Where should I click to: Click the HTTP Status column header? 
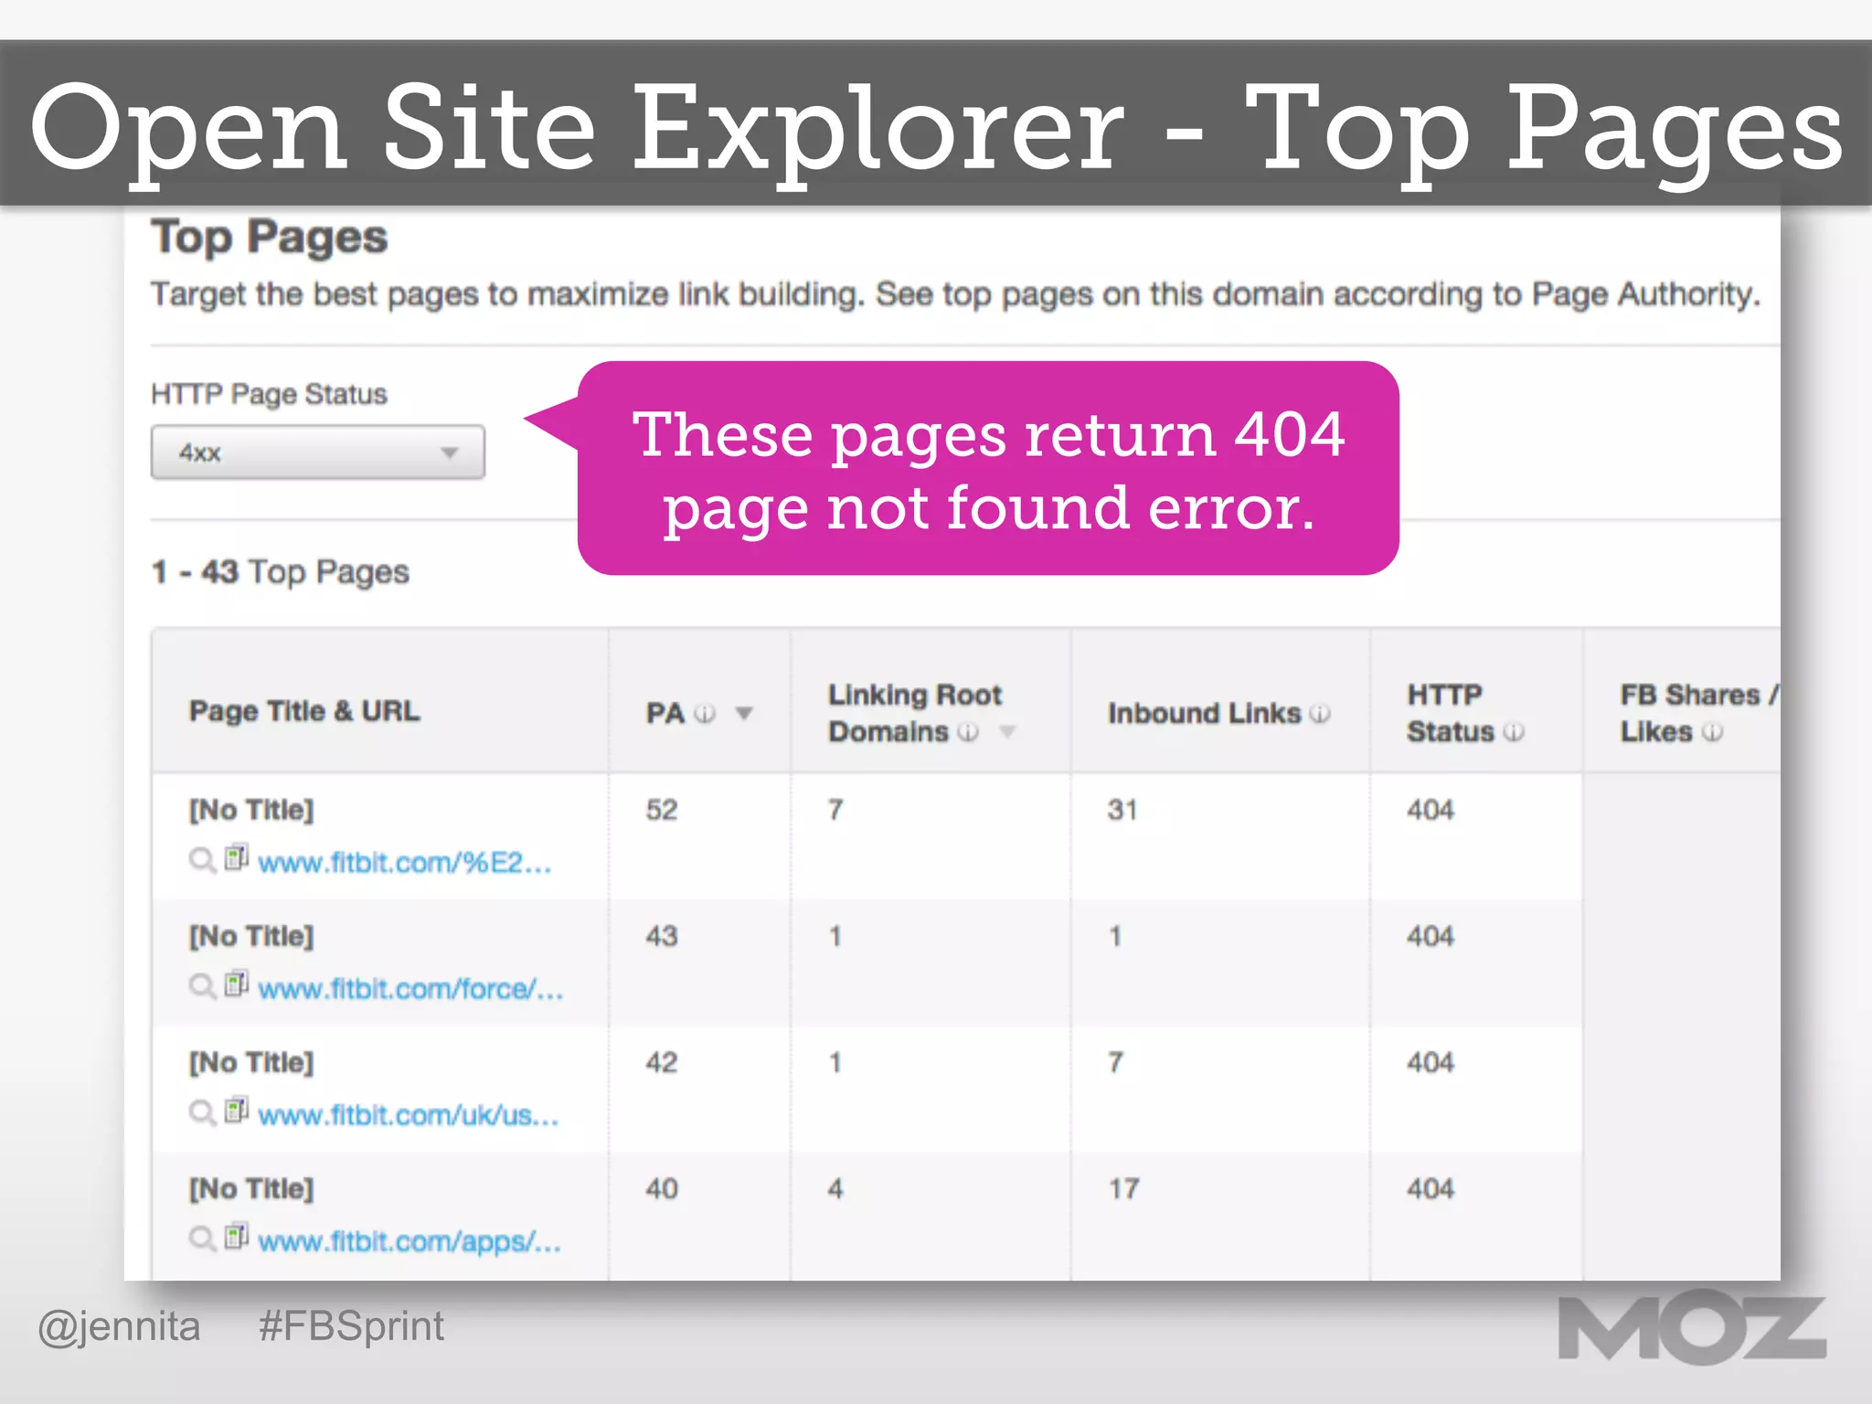coord(1451,713)
